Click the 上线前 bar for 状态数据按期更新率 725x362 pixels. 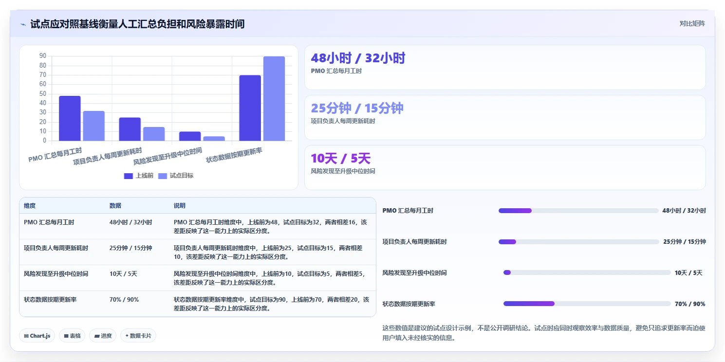click(x=250, y=108)
